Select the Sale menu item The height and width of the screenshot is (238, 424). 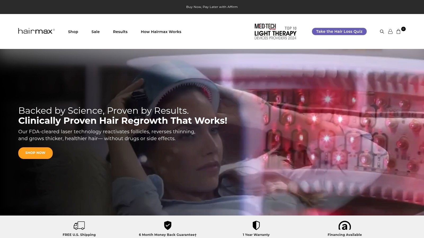(x=95, y=32)
